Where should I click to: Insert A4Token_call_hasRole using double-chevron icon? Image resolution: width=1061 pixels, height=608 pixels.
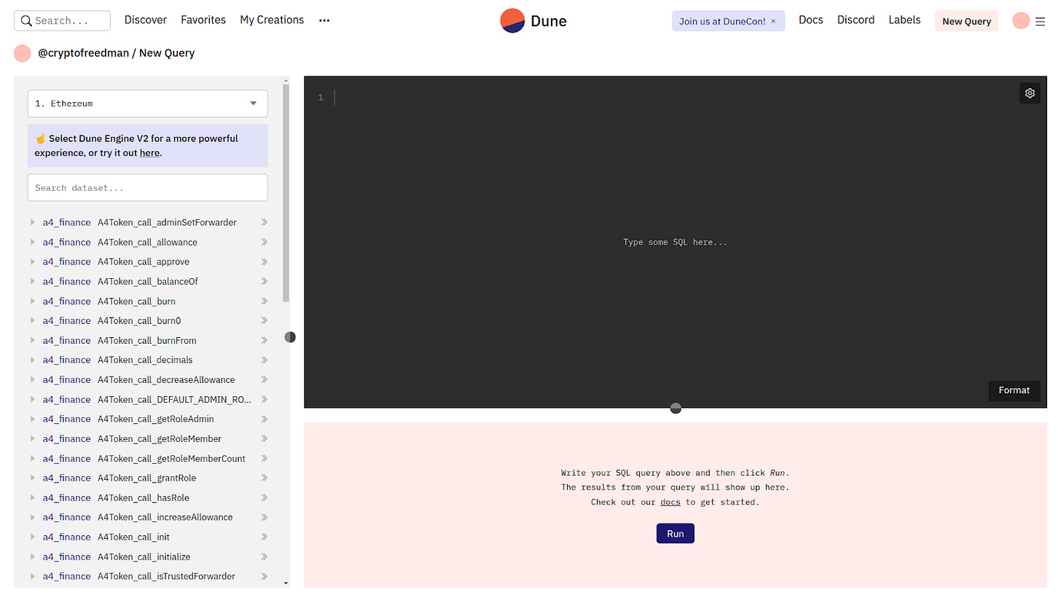264,497
